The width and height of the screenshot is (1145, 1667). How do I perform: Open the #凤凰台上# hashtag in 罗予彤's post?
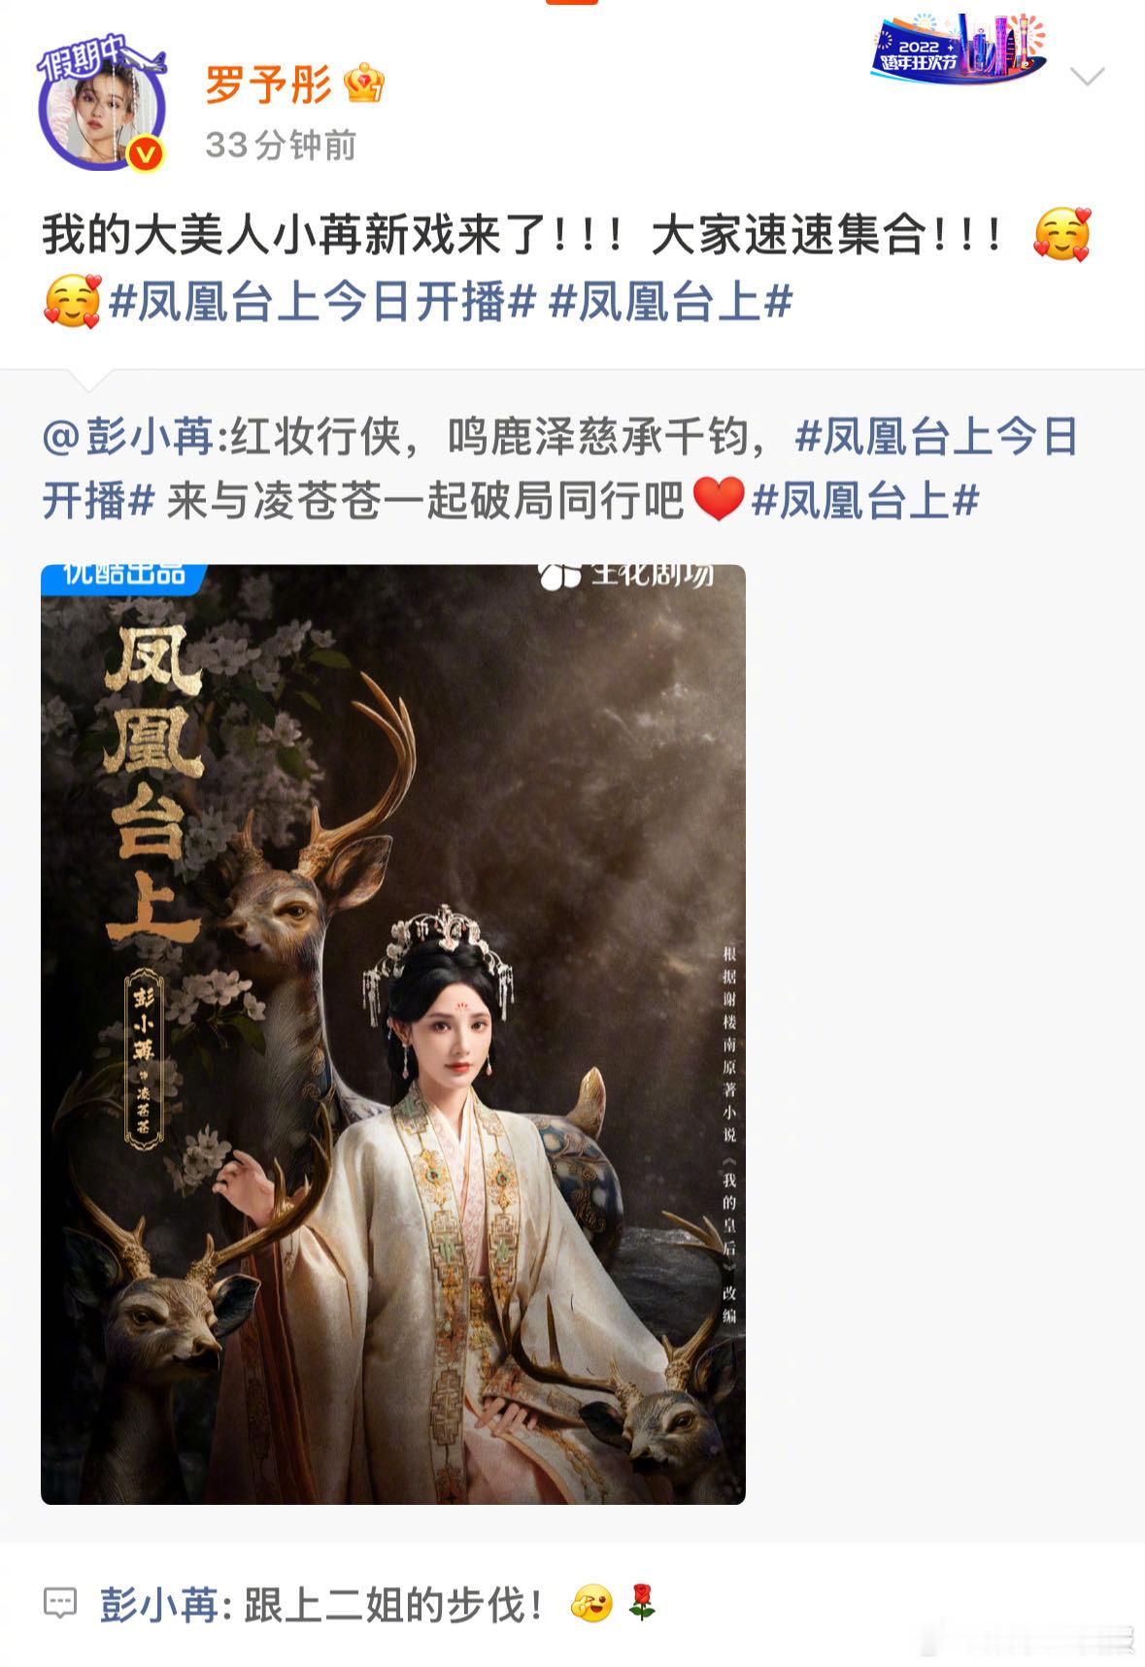tap(671, 302)
